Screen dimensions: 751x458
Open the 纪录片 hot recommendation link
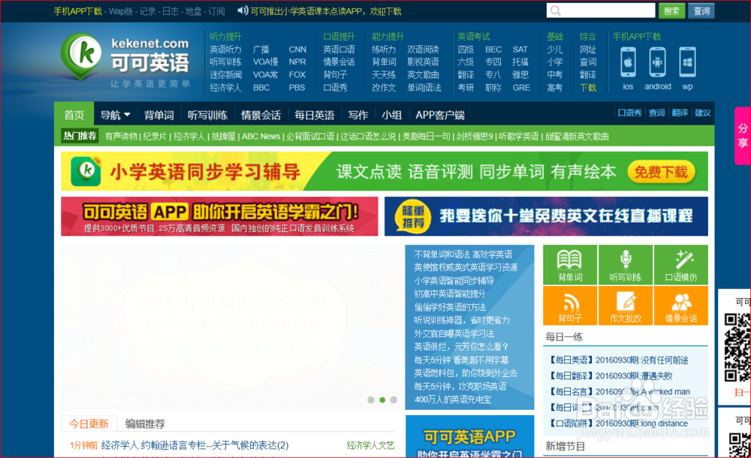pyautogui.click(x=155, y=137)
